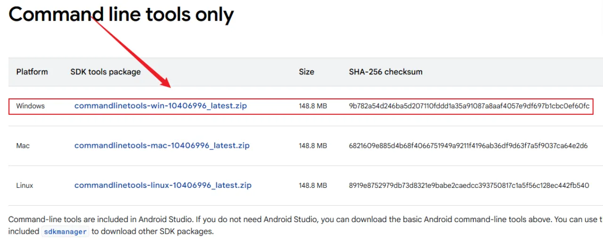Click the sdkmanager code snippet
Viewport: 603px width, 240px height.
(x=65, y=232)
